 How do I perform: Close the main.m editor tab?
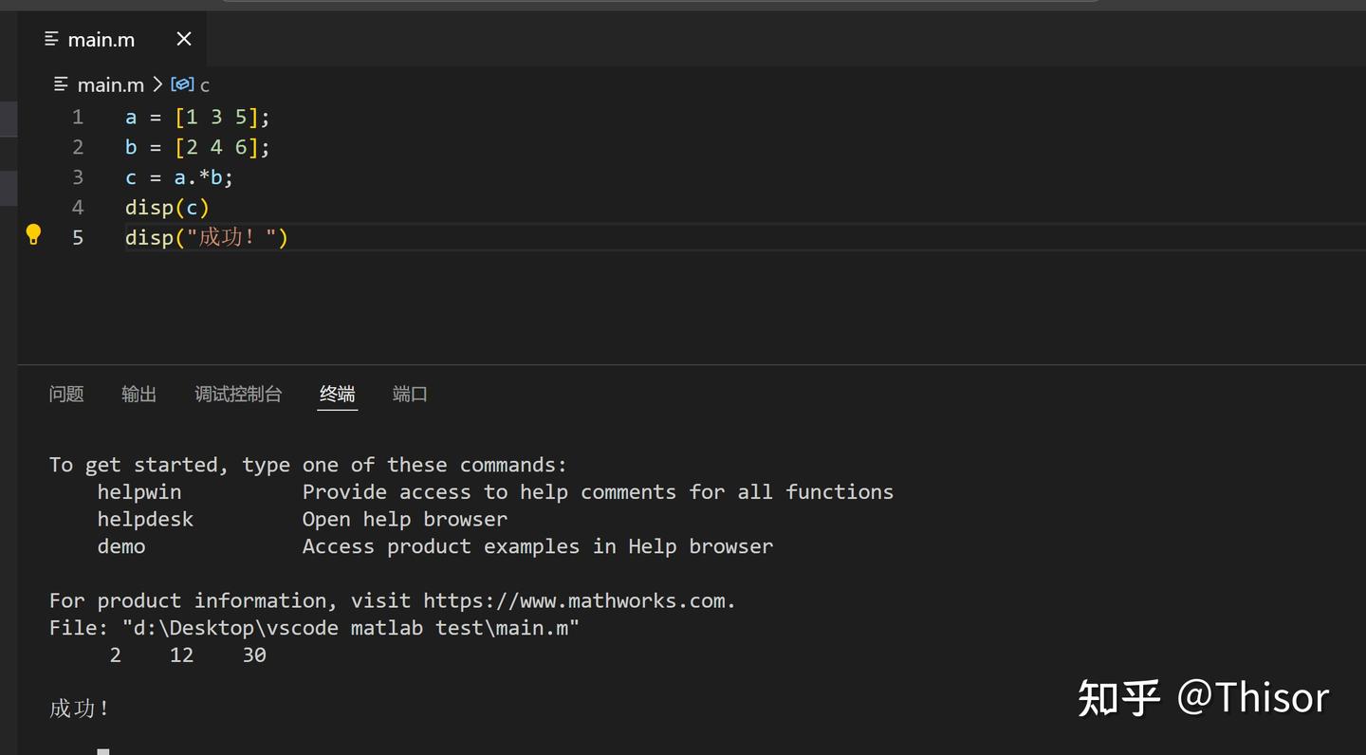point(184,39)
